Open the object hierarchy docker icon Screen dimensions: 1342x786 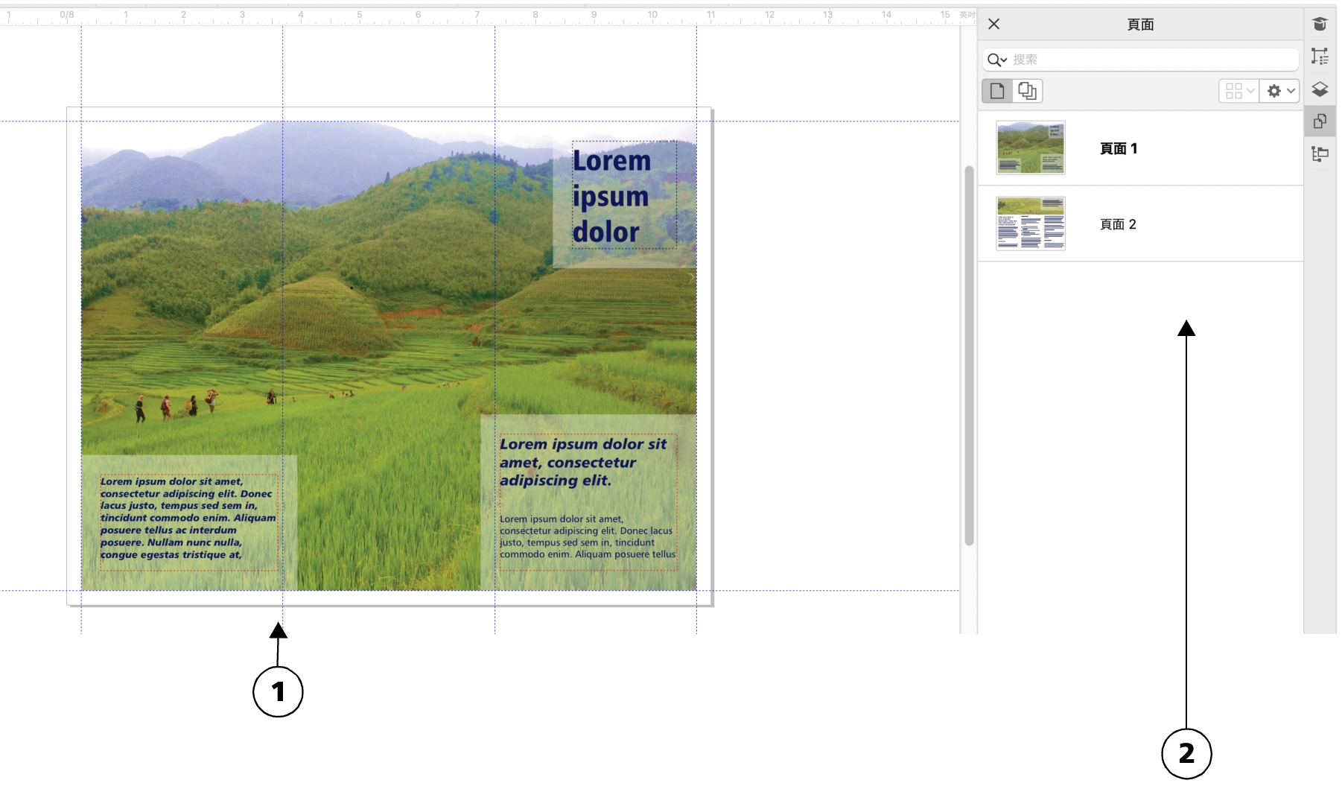coord(1320,154)
